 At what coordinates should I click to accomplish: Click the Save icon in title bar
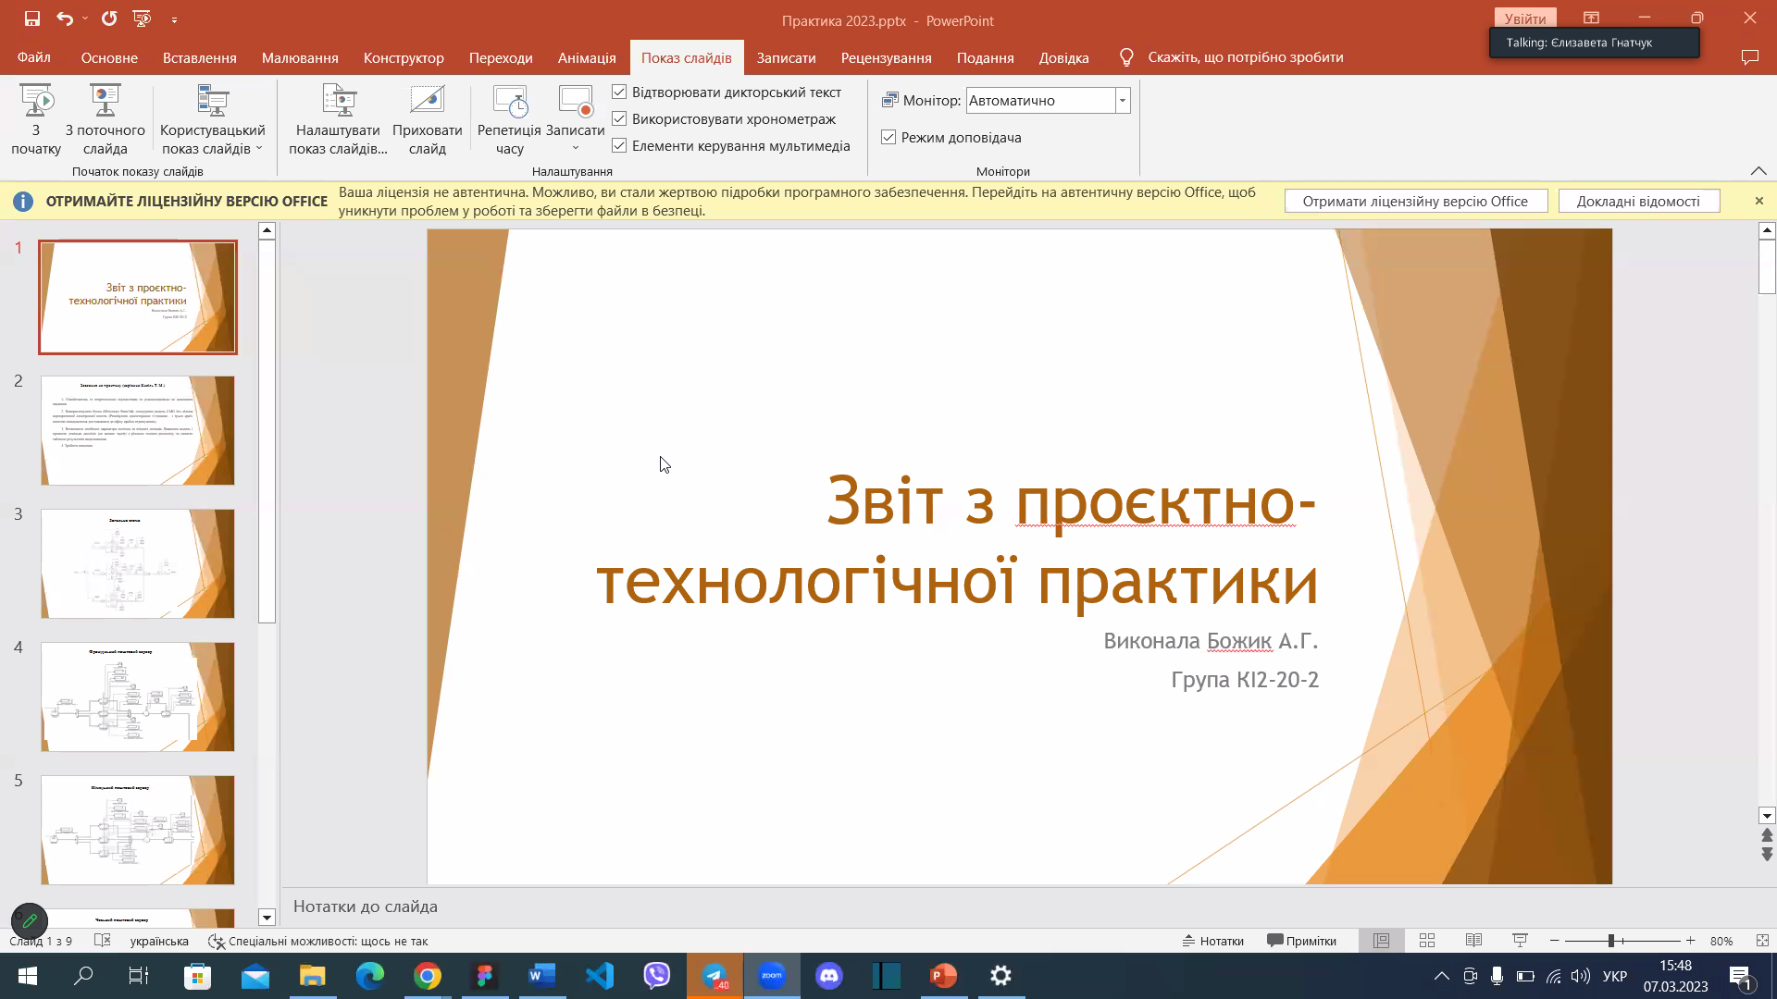[x=32, y=18]
